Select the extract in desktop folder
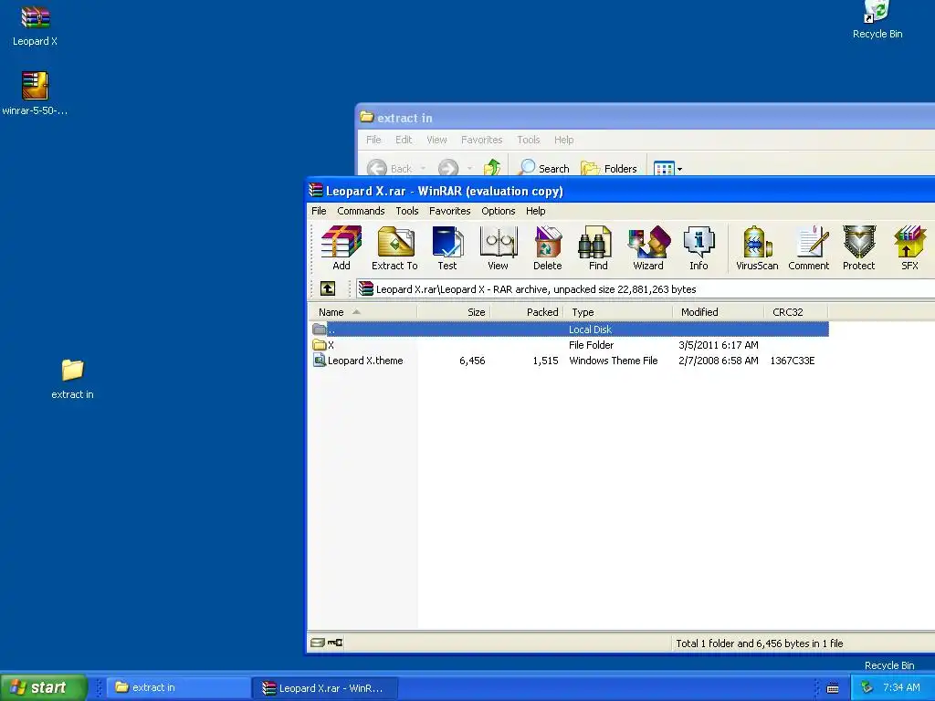935x701 pixels. 72,379
